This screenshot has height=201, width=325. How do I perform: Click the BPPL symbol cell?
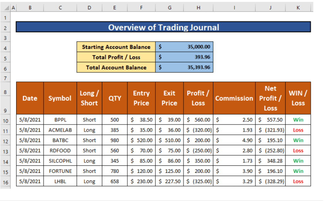60,120
